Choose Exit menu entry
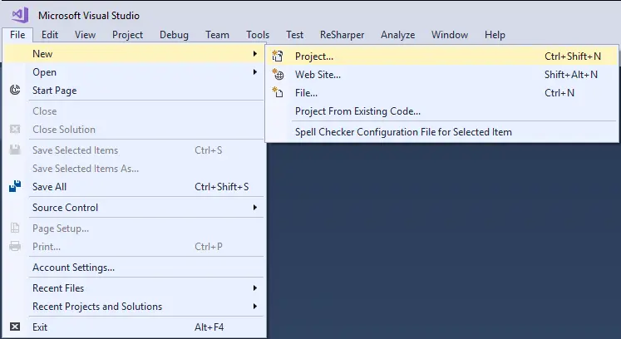Screen dimensions: 621x339 (134, 327)
